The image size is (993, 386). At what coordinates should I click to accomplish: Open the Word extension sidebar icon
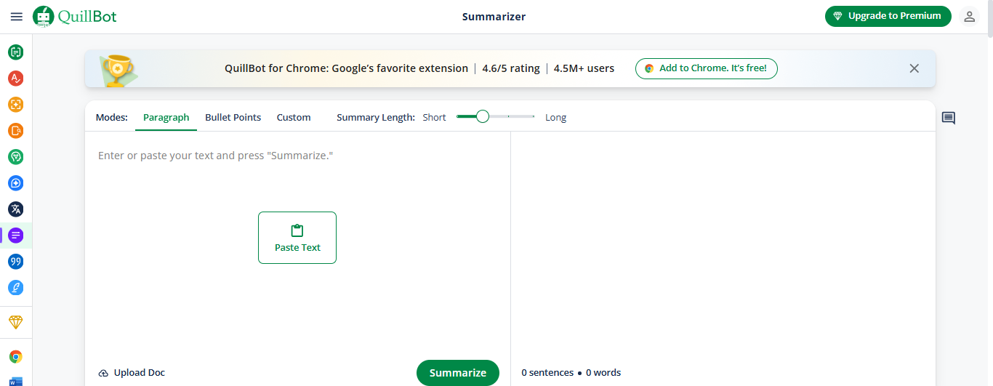point(16,381)
